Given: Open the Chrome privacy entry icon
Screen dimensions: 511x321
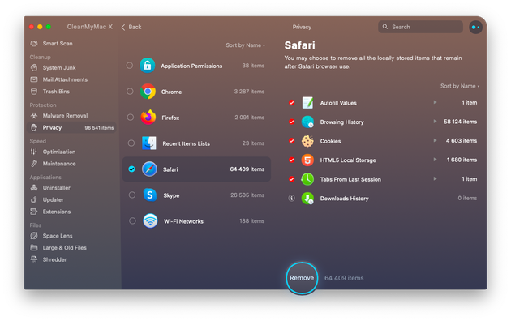Looking at the screenshot, I should click(x=148, y=92).
